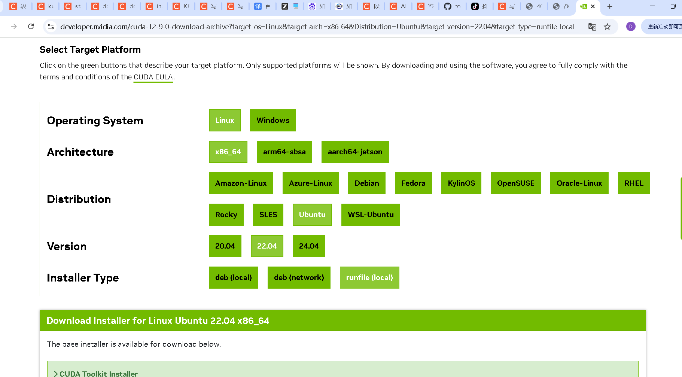Switch to the CSDN tab labeled in
The height and width of the screenshot is (377, 682).
154,6
